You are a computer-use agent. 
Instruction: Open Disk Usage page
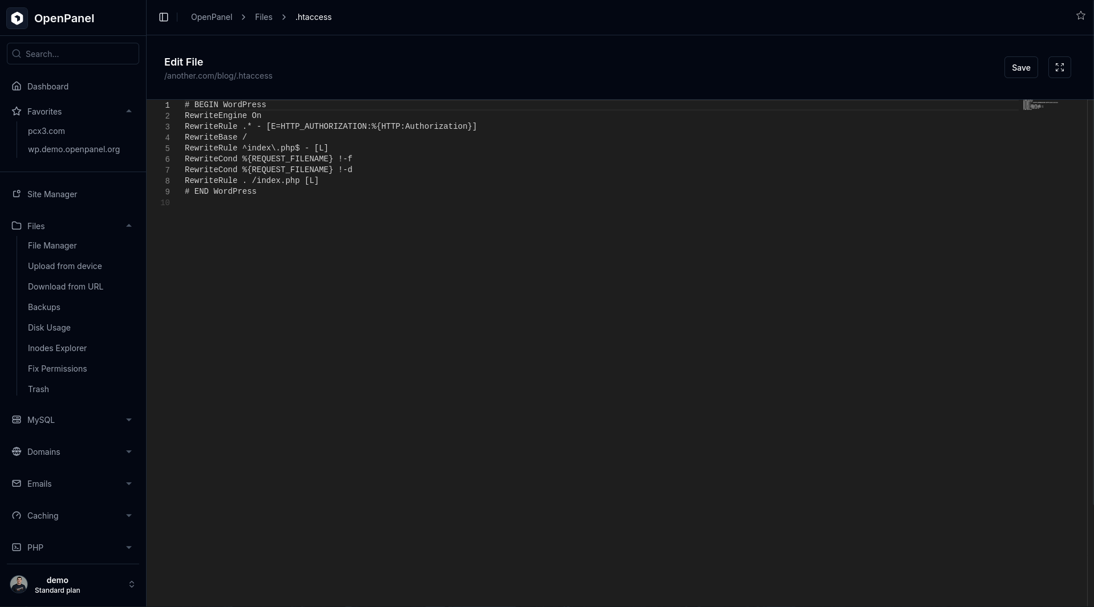click(49, 328)
